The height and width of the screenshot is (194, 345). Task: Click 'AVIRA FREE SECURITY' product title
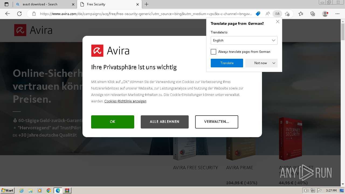click(x=195, y=168)
